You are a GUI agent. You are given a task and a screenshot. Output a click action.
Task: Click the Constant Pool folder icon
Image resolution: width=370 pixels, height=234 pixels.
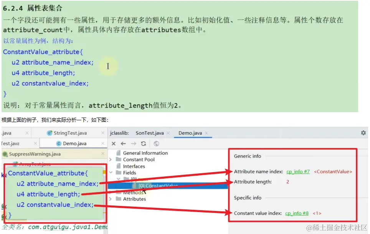(x=119, y=159)
